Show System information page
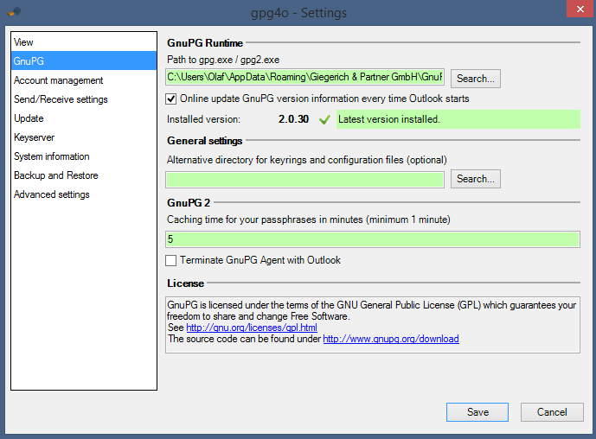 84,156
